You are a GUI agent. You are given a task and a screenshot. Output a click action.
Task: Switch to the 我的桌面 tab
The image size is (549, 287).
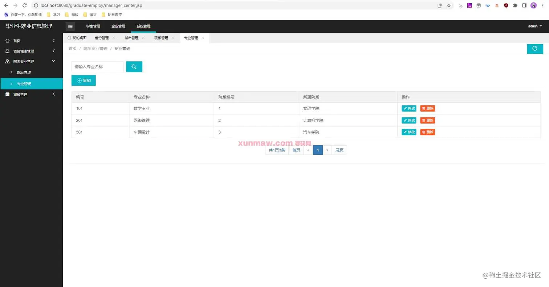(x=77, y=38)
